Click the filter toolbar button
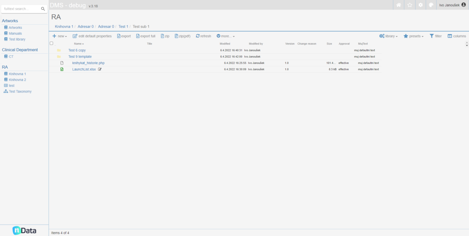The height and width of the screenshot is (236, 469). pyautogui.click(x=436, y=36)
